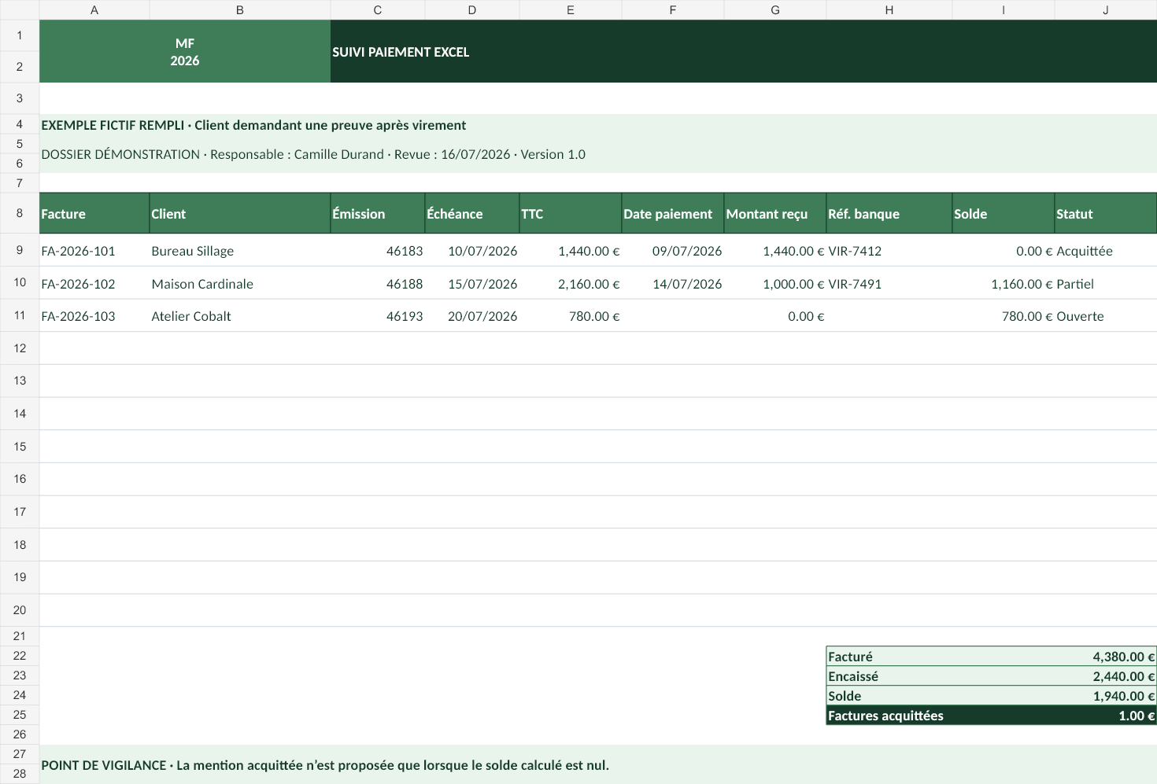
Task: Select received amount 0.00 € for Atelier Cobalt
Action: click(x=775, y=316)
